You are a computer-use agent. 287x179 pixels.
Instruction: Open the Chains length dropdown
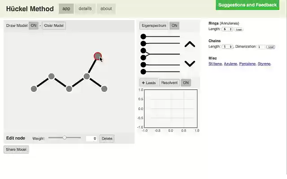[227, 47]
